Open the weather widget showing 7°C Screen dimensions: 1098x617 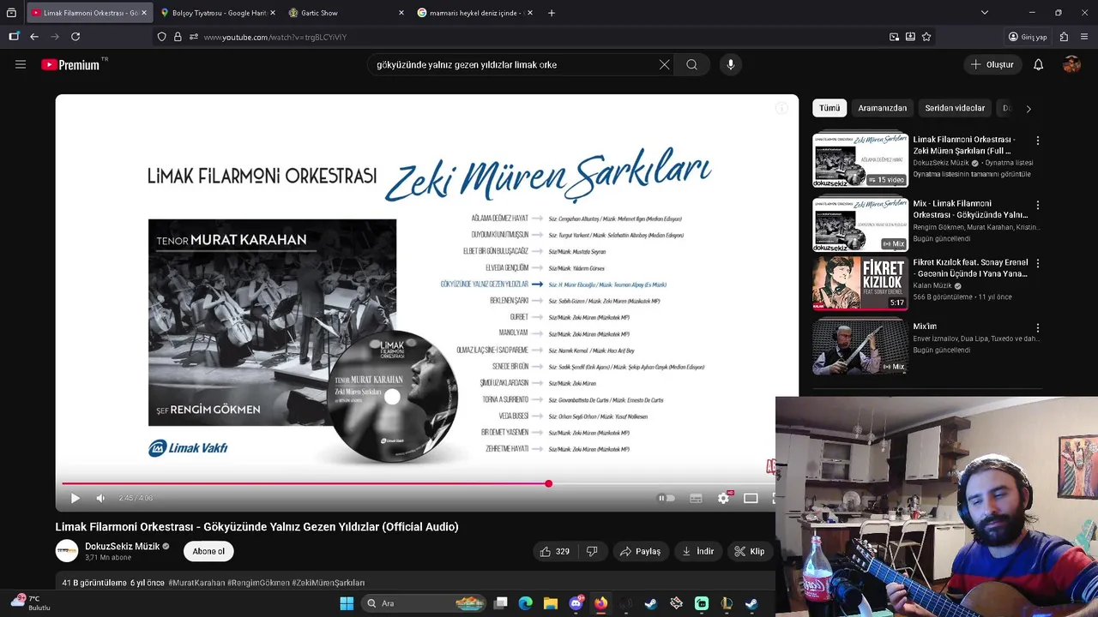(31, 602)
